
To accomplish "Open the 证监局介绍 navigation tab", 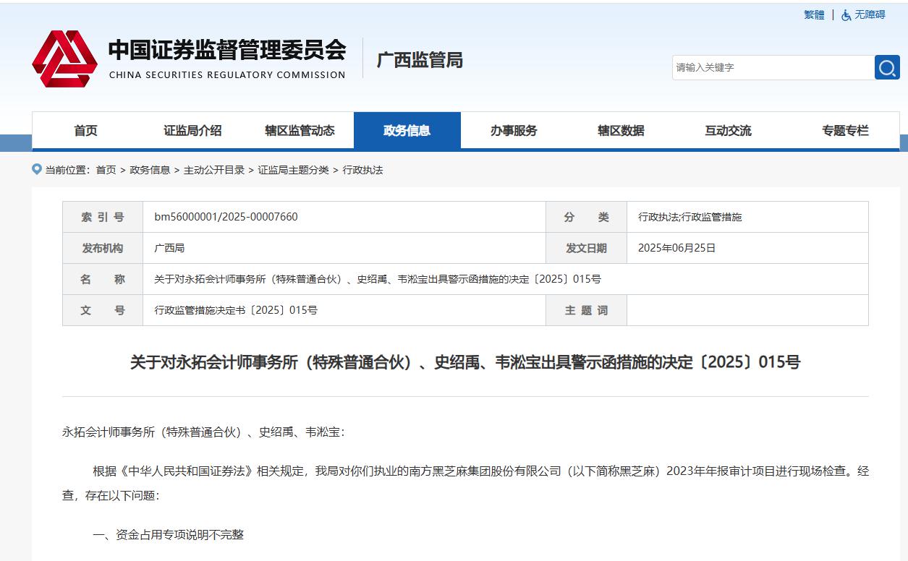I will pyautogui.click(x=192, y=131).
